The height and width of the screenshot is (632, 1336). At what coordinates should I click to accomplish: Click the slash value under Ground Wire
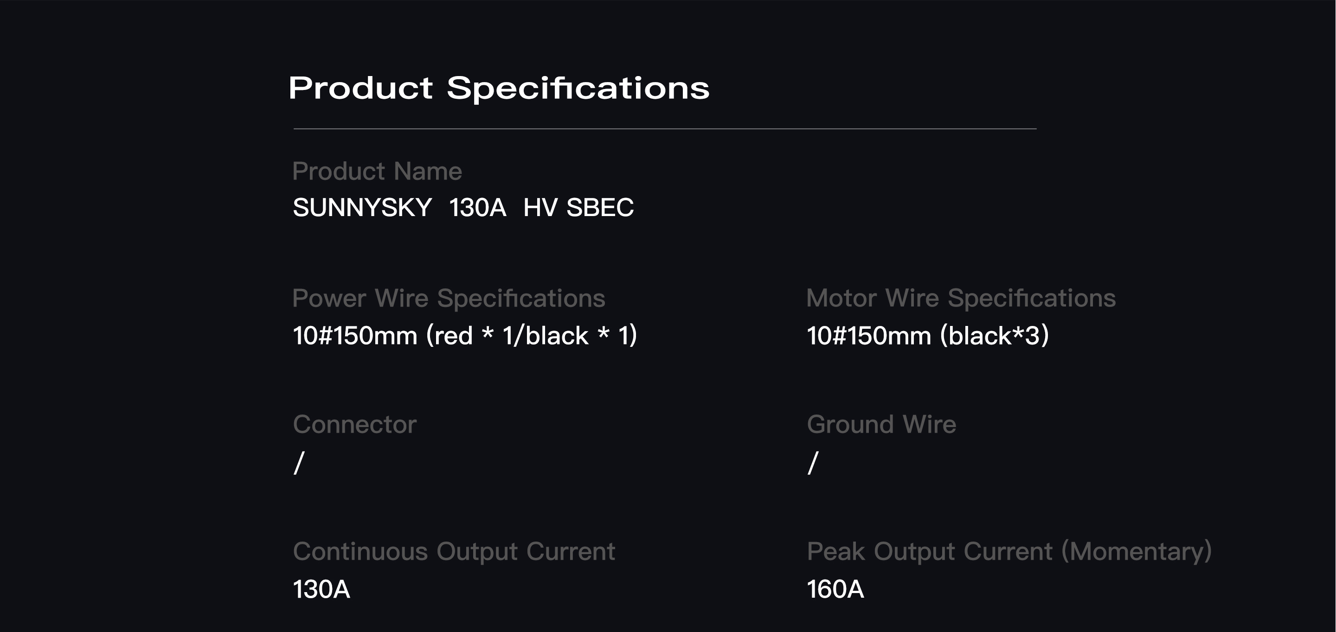[813, 462]
